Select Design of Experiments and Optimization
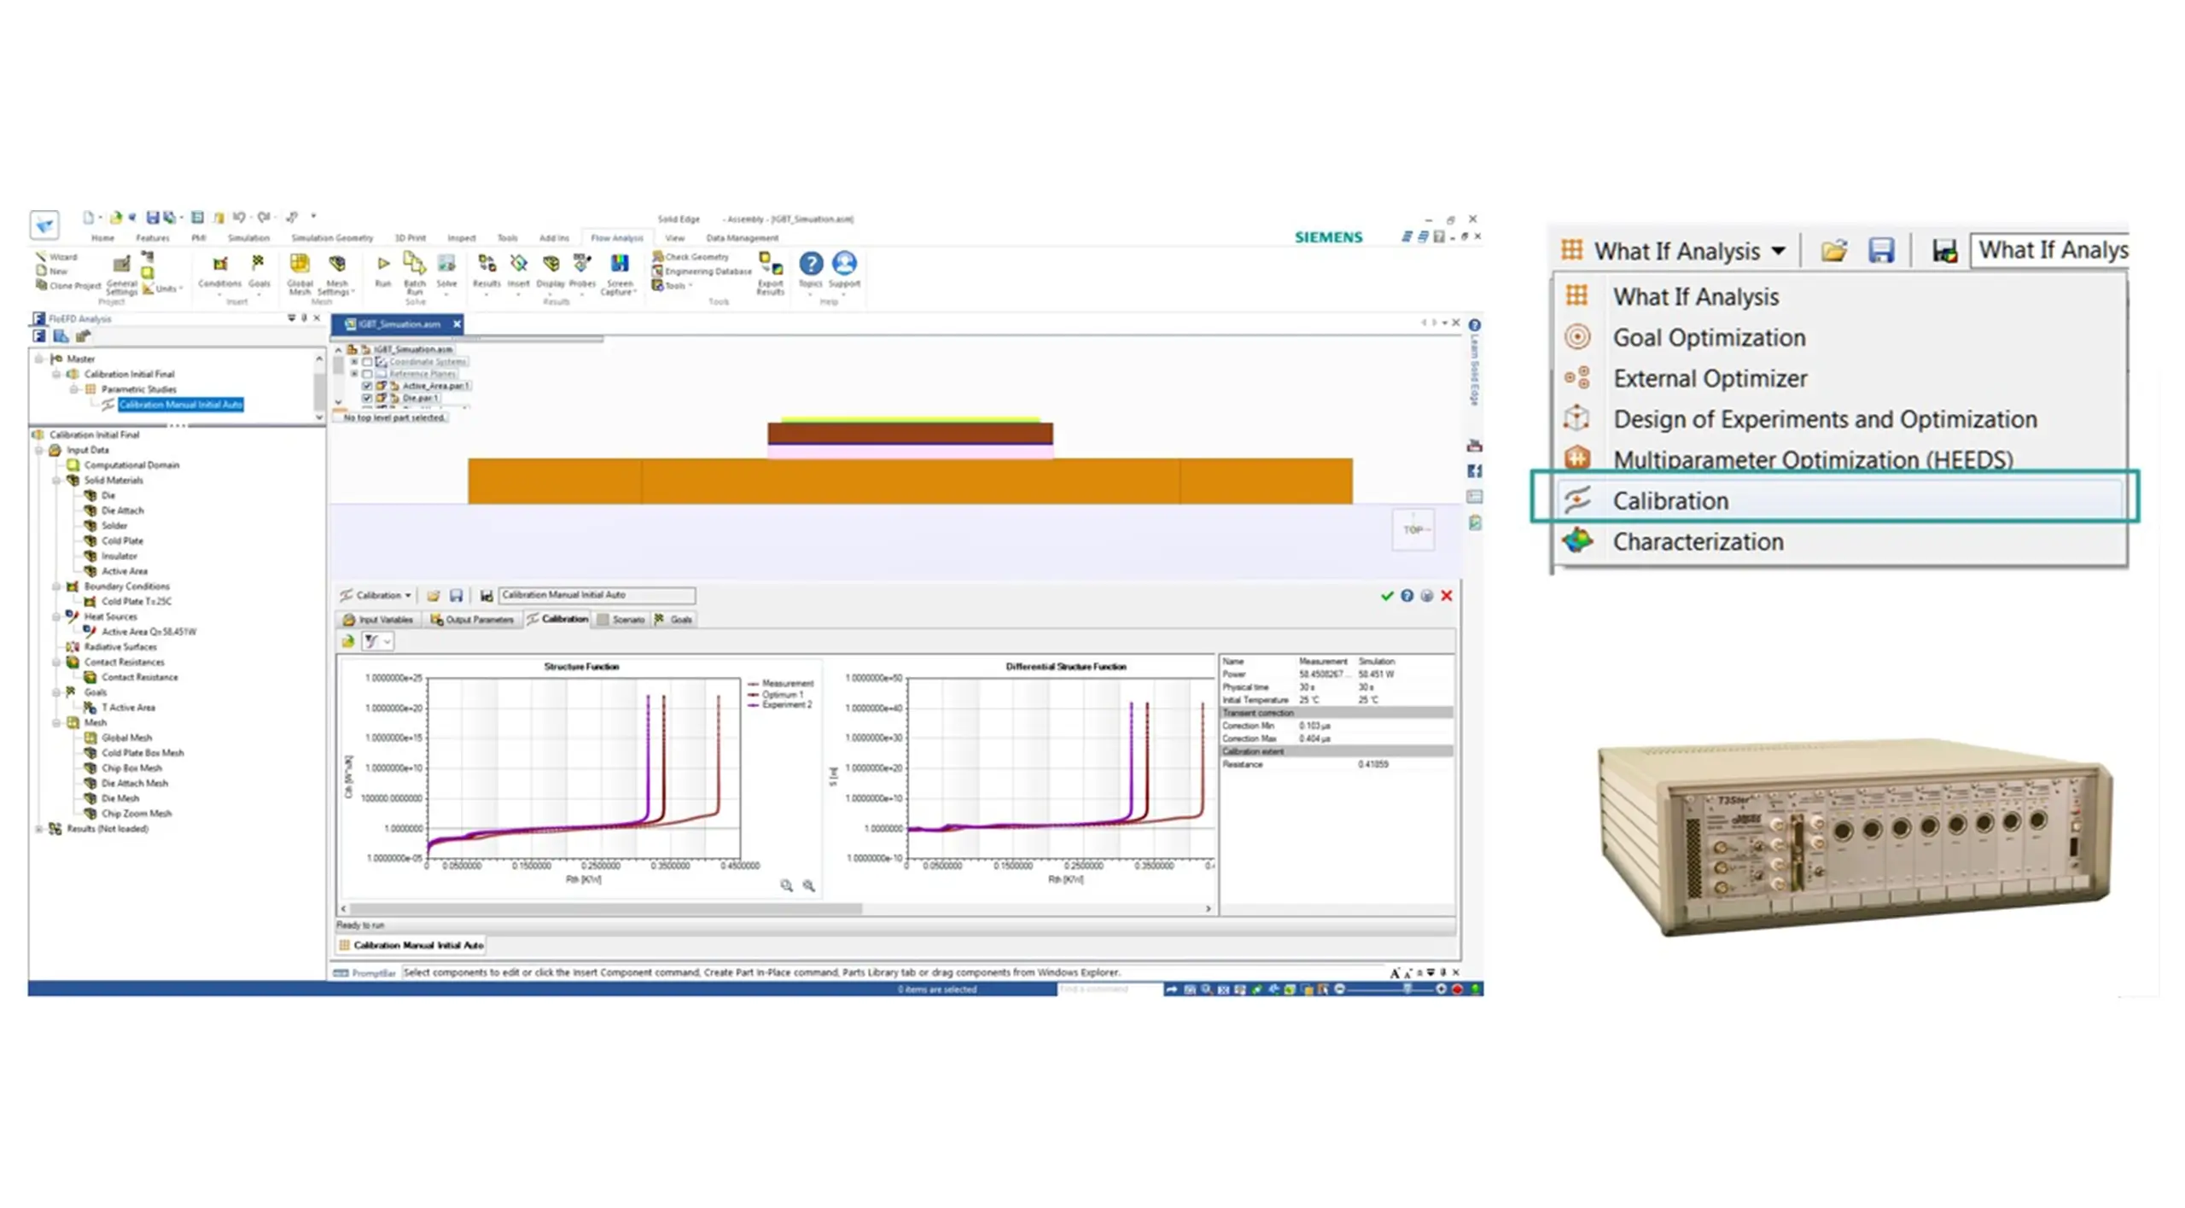The image size is (2185, 1208). pos(1824,419)
